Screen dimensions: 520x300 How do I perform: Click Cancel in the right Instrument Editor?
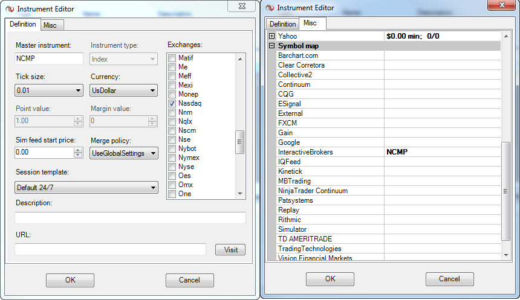450,279
